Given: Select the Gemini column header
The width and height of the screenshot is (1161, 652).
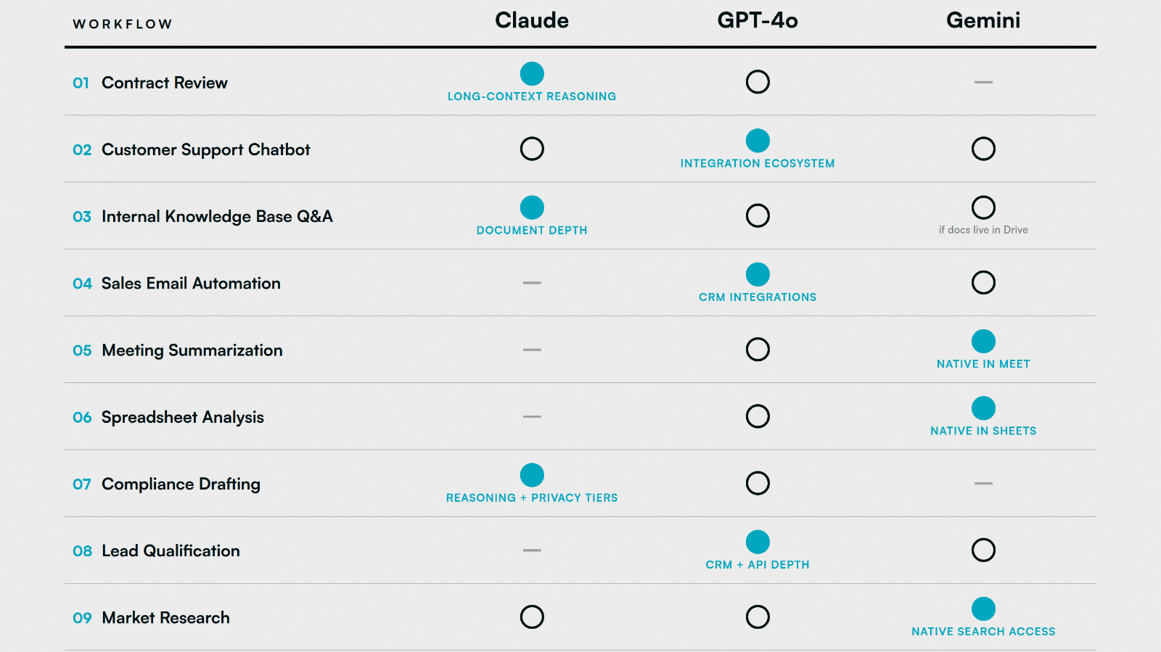Looking at the screenshot, I should [983, 20].
